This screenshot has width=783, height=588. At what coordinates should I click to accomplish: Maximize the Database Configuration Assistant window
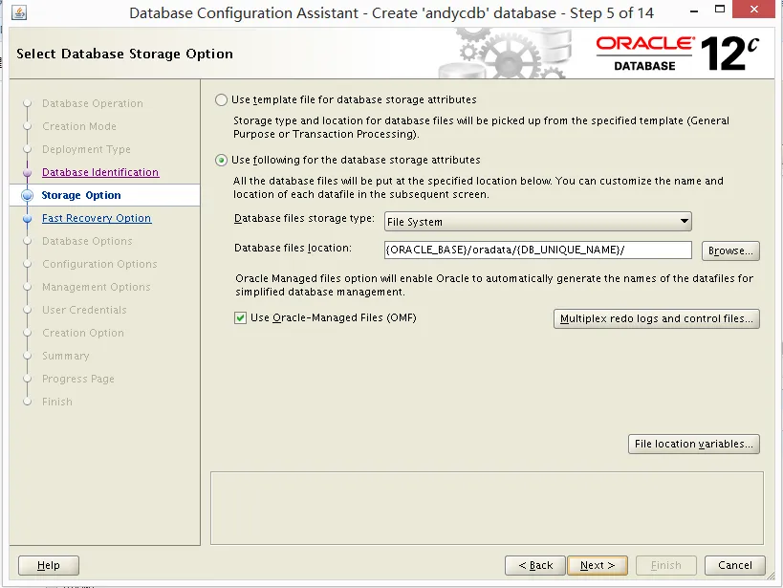[720, 9]
